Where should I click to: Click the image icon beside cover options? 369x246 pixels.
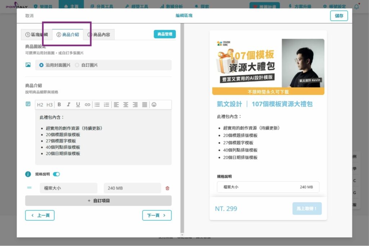coord(28,65)
